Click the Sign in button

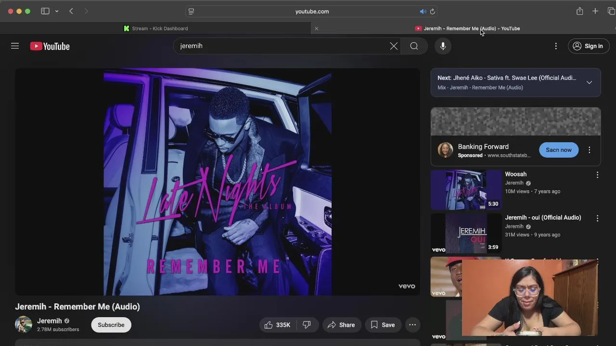point(589,46)
